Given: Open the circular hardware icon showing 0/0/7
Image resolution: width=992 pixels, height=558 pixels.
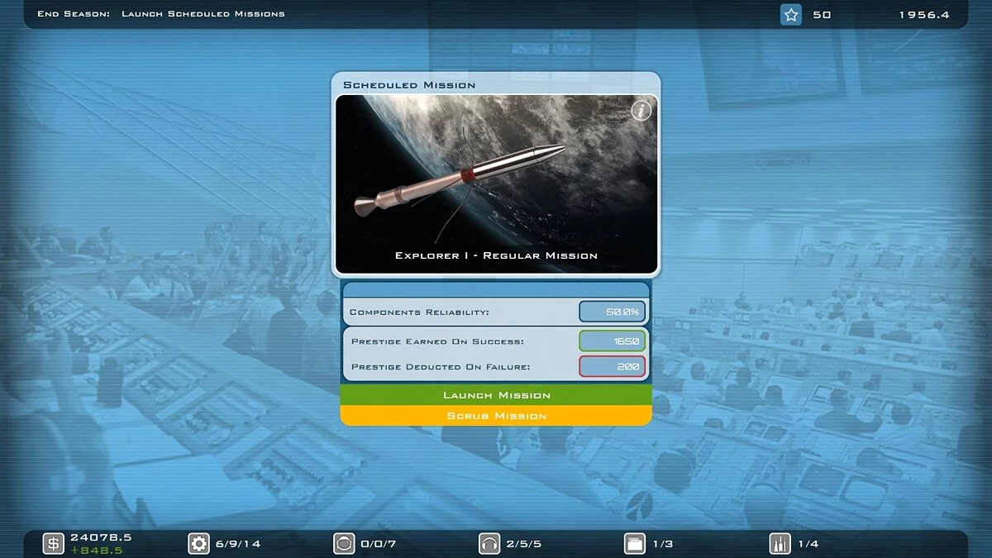Looking at the screenshot, I should click(x=343, y=543).
